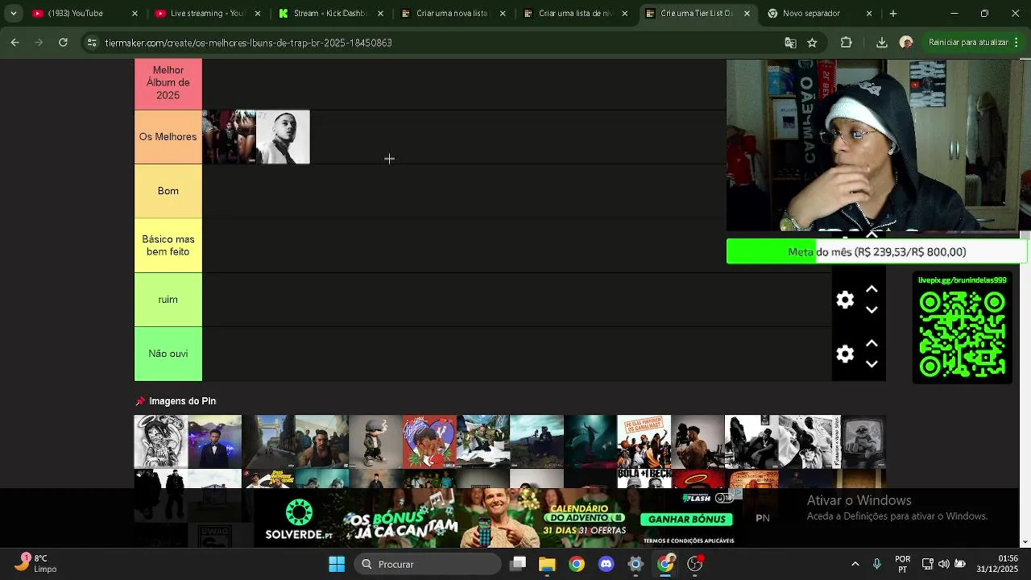Open Chrome three-dot menu
The width and height of the screenshot is (1031, 580).
tap(1018, 43)
